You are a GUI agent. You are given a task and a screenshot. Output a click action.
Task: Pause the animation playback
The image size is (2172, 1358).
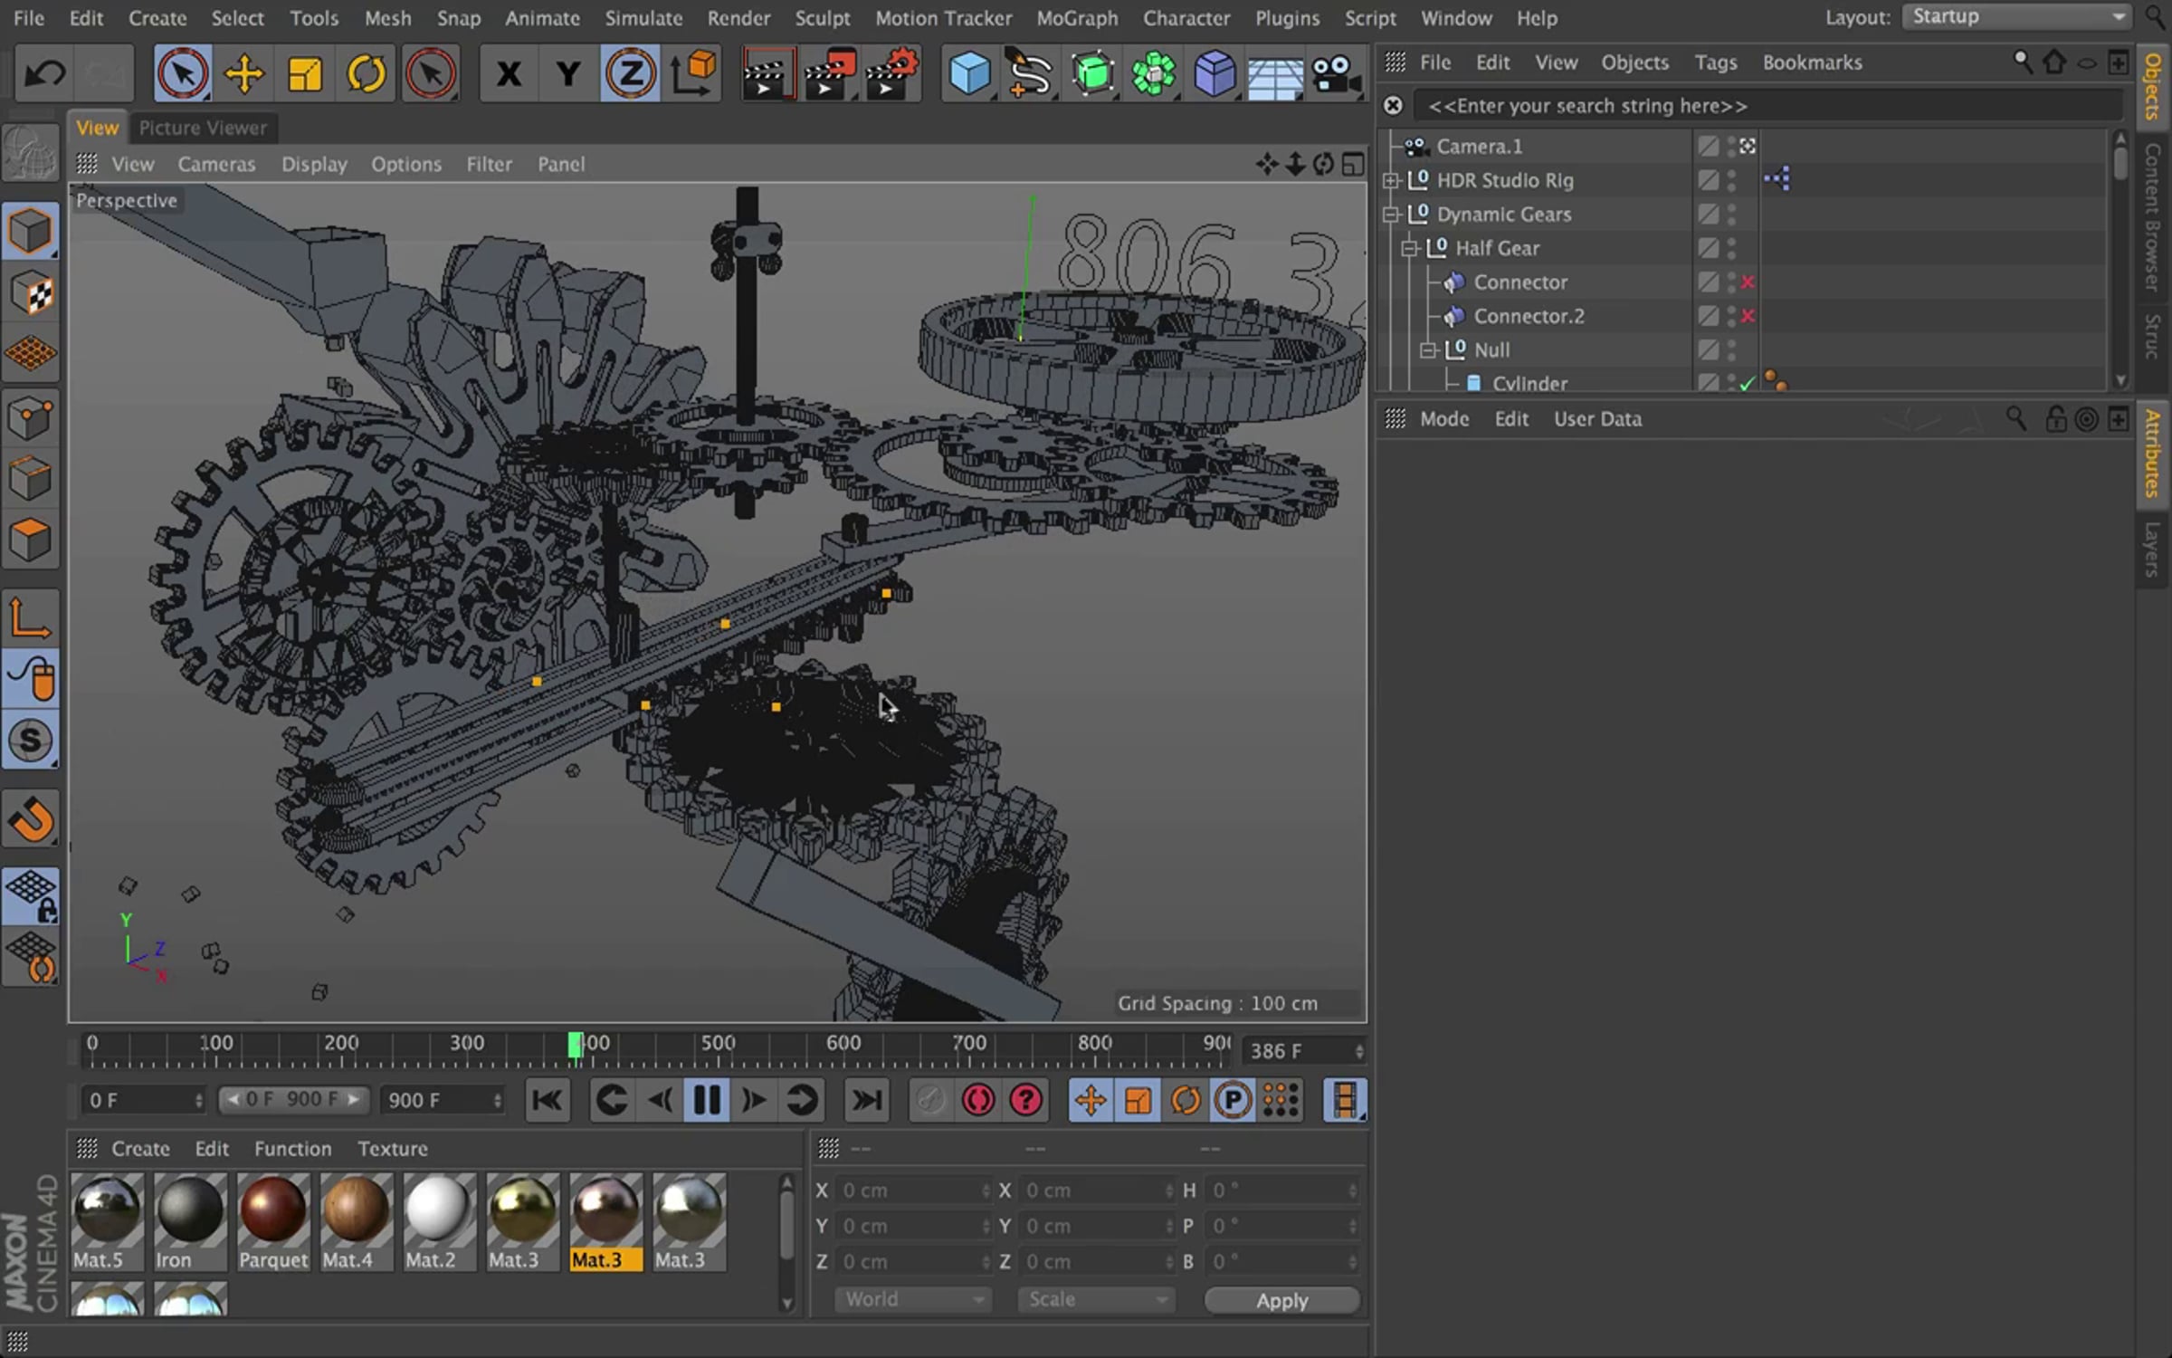706,1100
